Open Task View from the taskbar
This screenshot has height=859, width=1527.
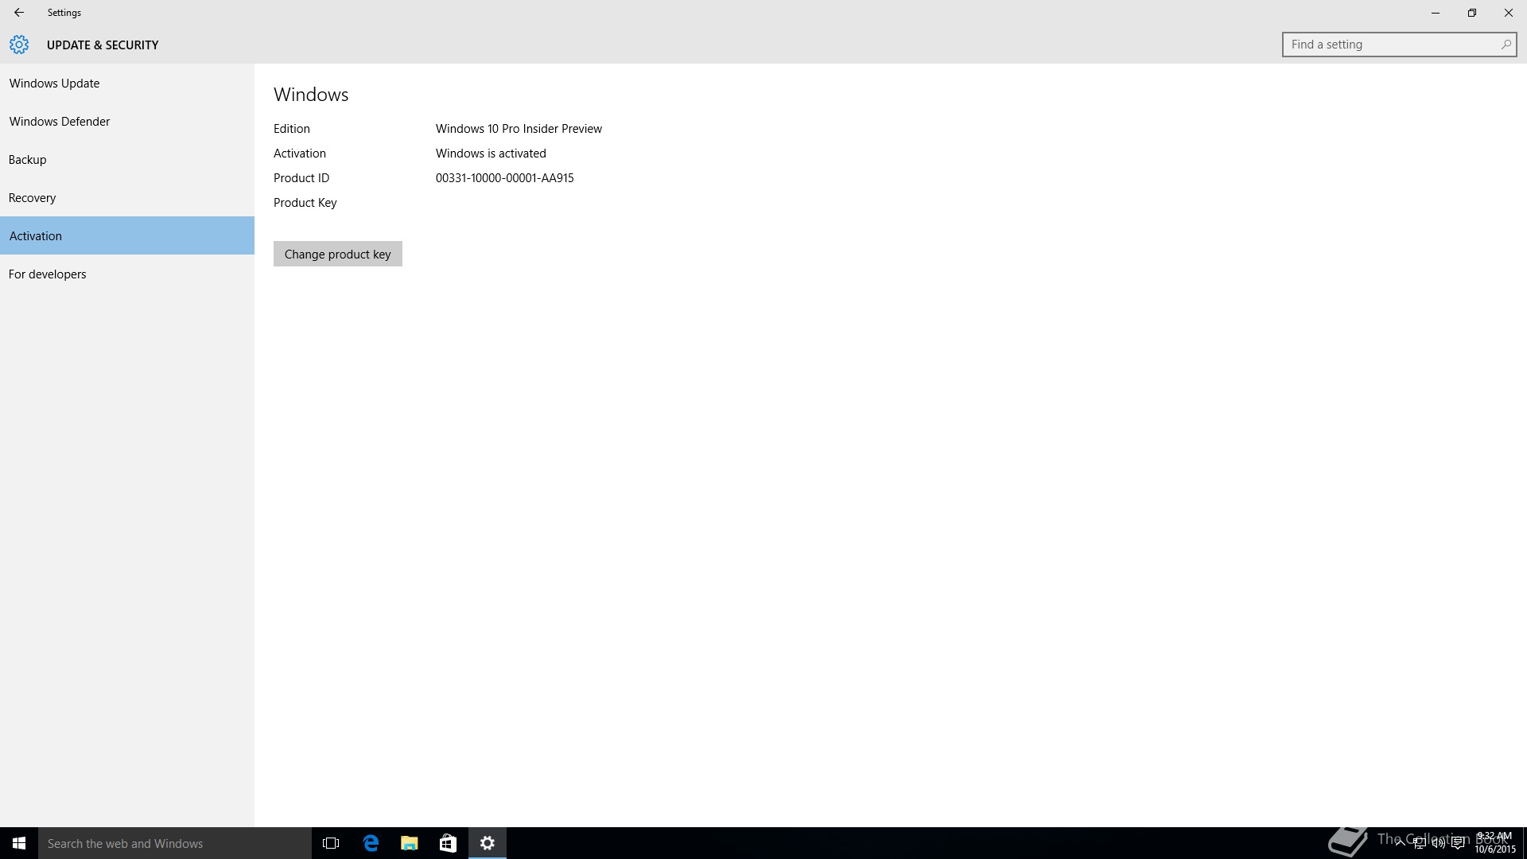(331, 843)
